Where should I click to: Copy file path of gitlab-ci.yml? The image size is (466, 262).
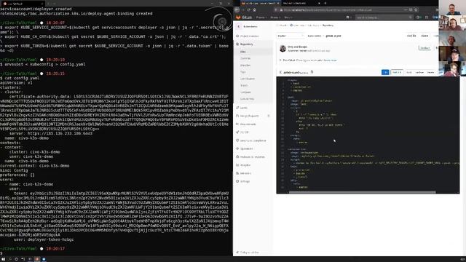point(312,72)
